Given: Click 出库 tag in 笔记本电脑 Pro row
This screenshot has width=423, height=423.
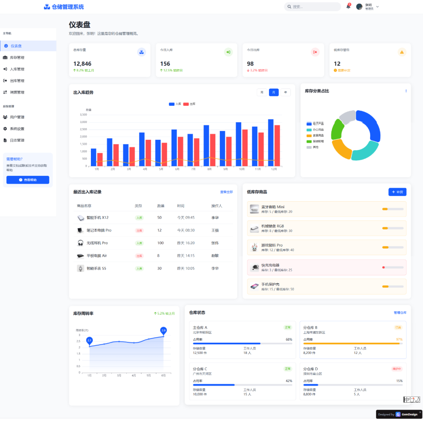Looking at the screenshot, I should pyautogui.click(x=139, y=230).
